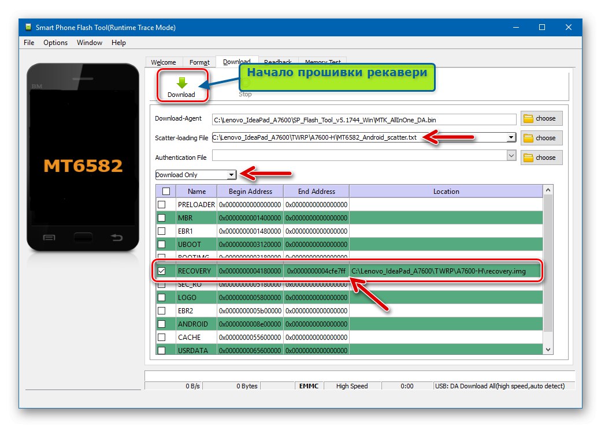Click RECOVERY end address 0x0000000004cfe7ff
Image resolution: width=601 pixels, height=427 pixels.
(x=316, y=271)
